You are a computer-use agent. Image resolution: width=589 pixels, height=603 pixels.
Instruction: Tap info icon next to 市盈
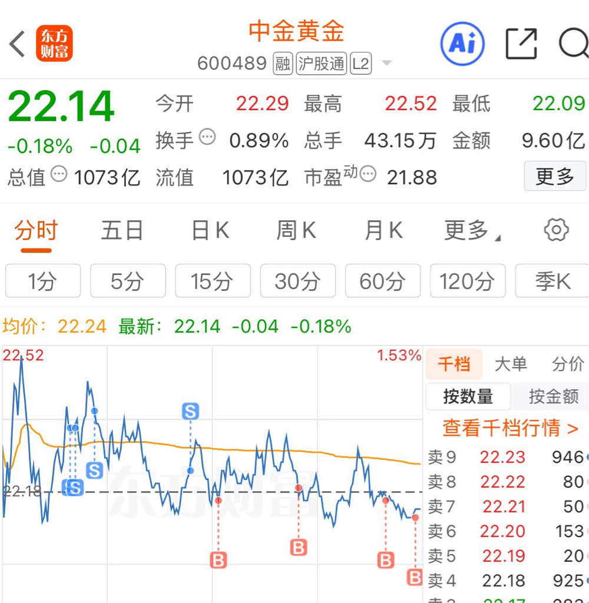click(x=368, y=174)
